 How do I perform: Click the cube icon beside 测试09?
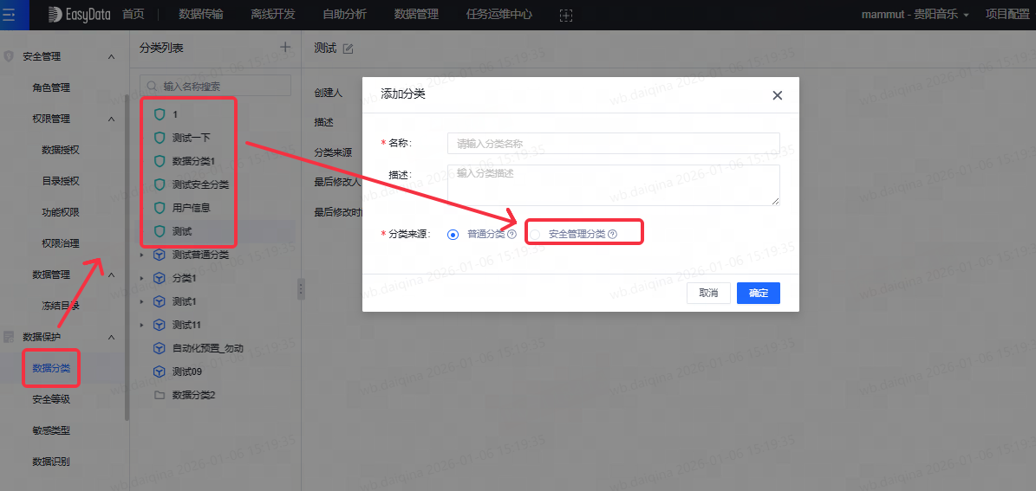pos(159,371)
